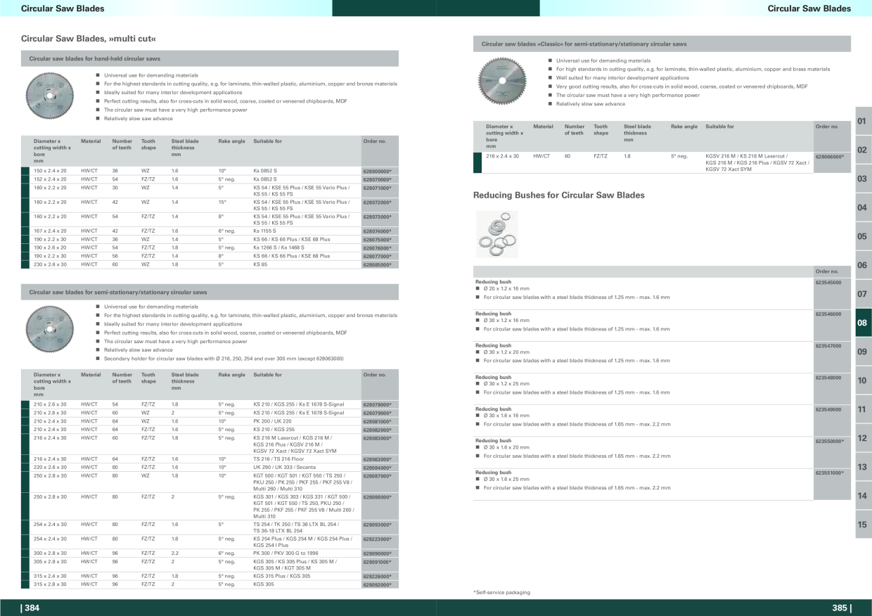Click the Classic saw blade image
This screenshot has height=616, width=872.
501,82
